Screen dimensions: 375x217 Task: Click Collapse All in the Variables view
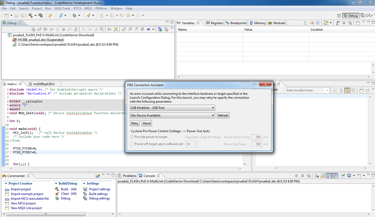318,23
